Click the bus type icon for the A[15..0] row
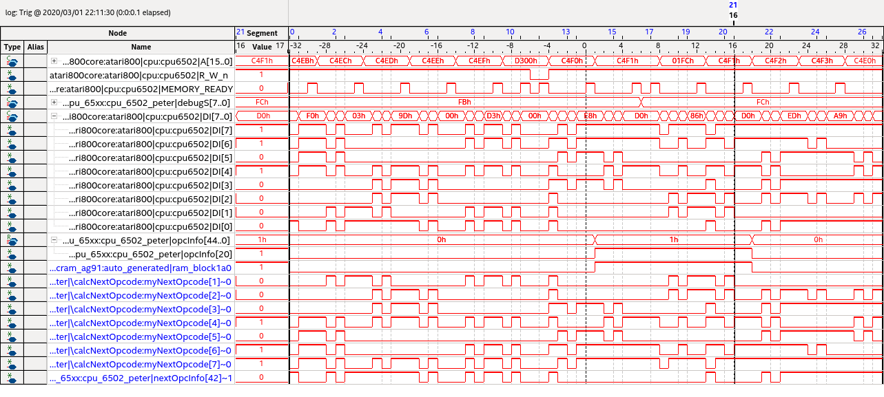 coord(12,61)
